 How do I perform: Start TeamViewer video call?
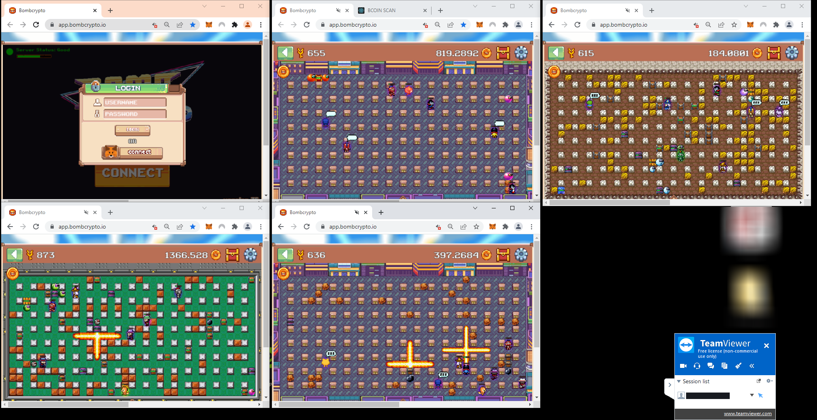[x=683, y=366]
